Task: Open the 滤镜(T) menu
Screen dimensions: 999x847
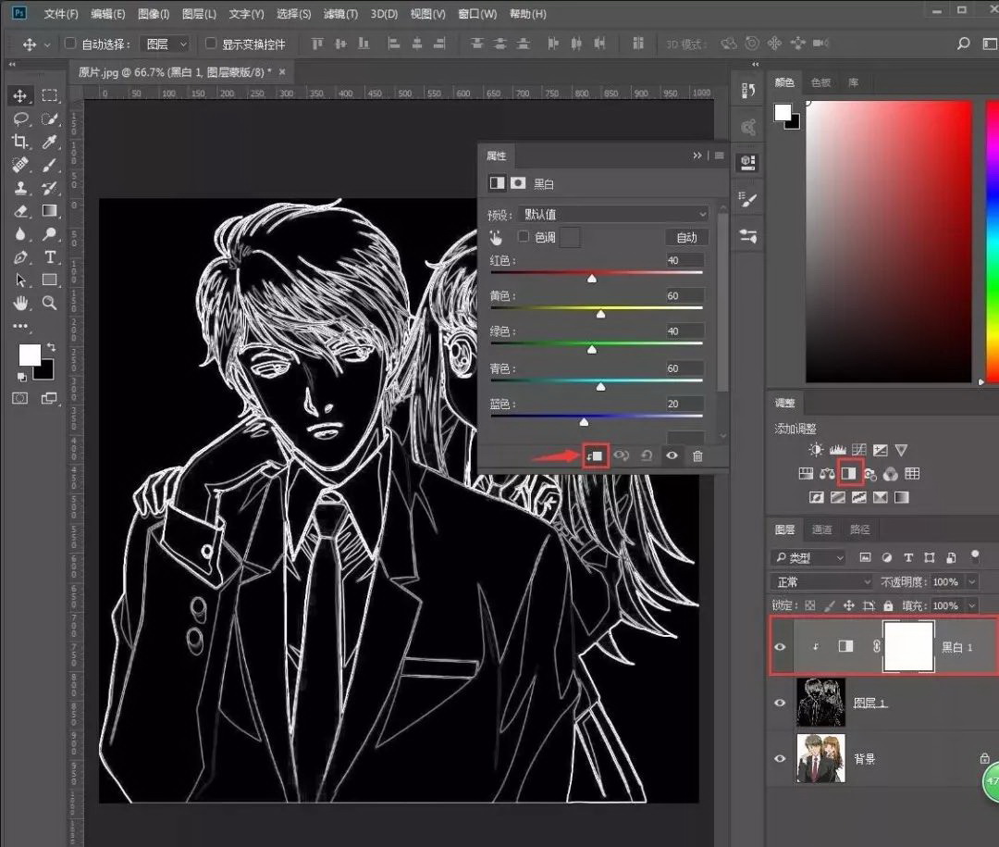Action: [339, 14]
